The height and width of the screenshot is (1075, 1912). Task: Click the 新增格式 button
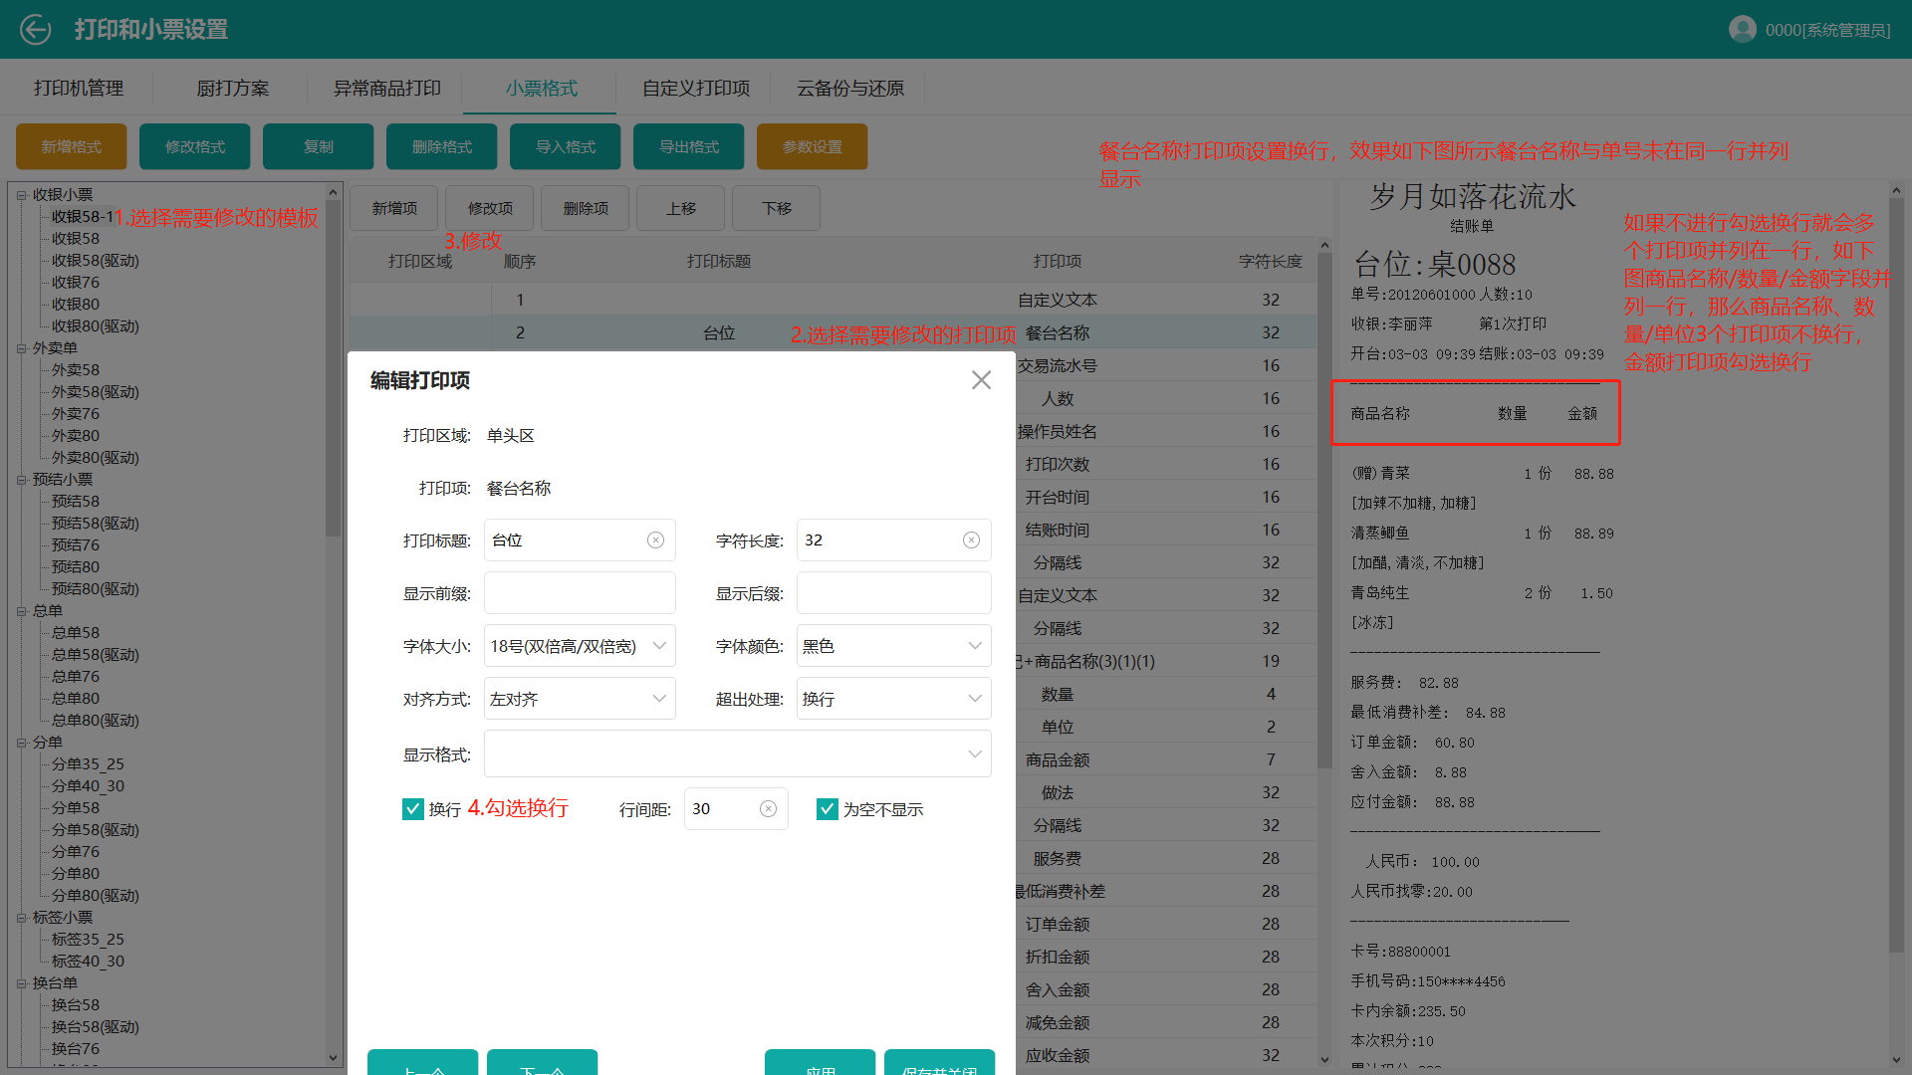[72, 146]
